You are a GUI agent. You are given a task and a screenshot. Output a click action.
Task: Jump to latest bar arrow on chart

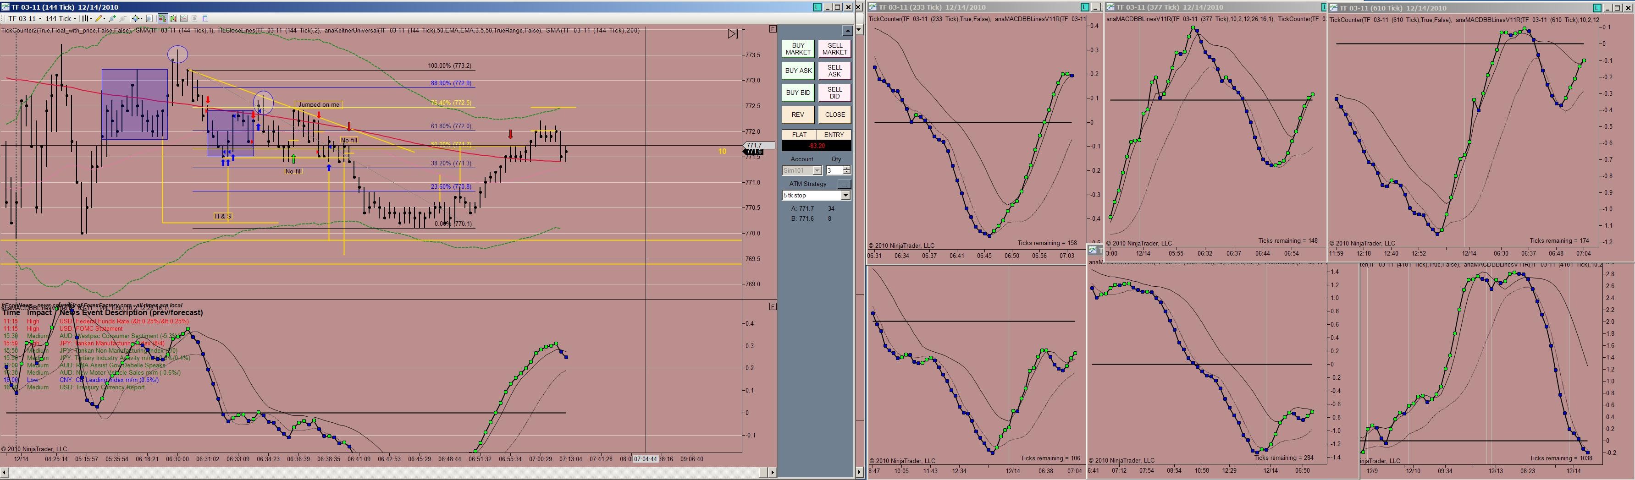point(733,33)
